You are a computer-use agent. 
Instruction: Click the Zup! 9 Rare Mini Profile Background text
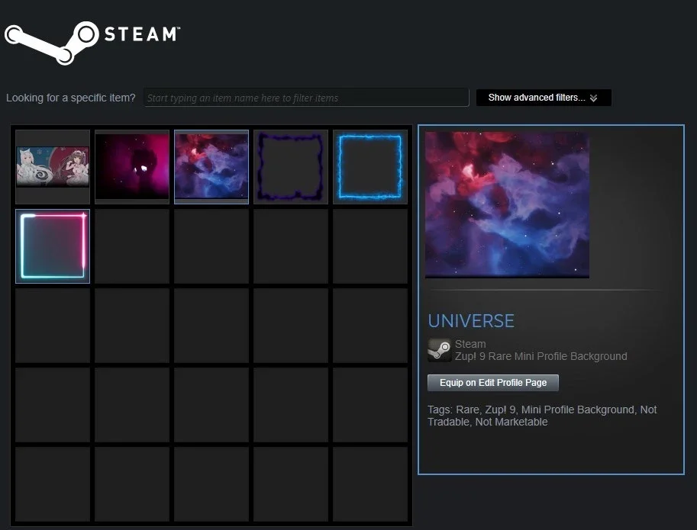click(x=541, y=356)
